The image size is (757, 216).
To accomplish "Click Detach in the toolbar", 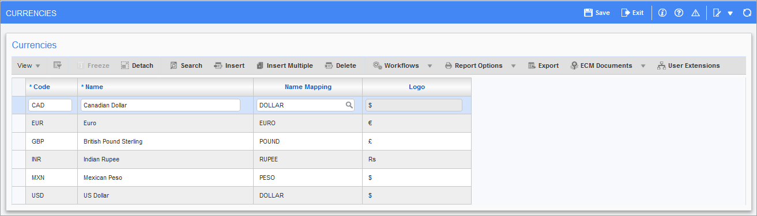I will click(x=137, y=65).
